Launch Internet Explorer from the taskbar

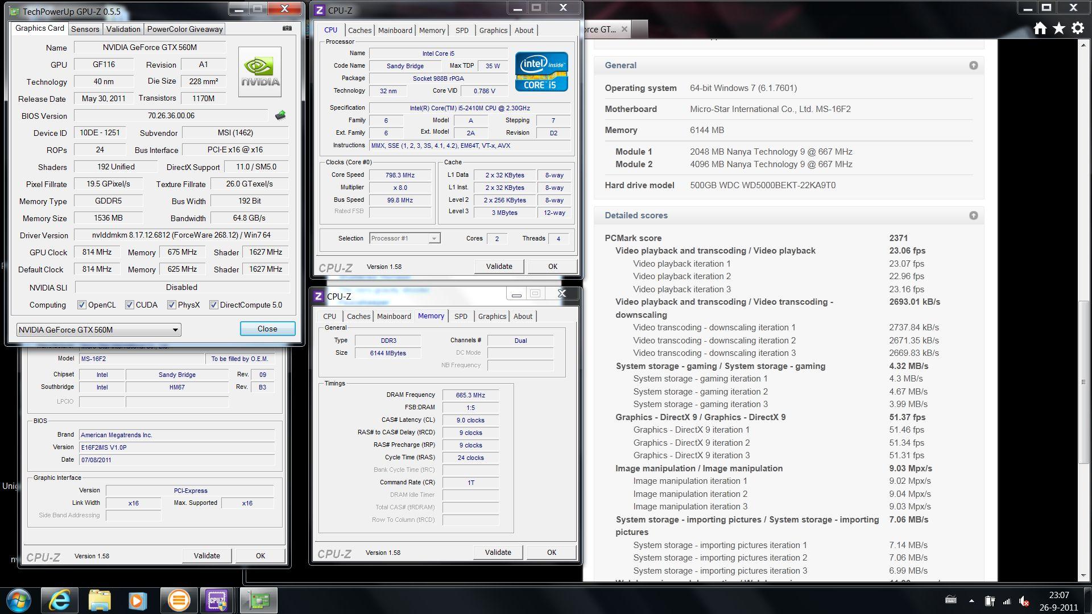[59, 600]
